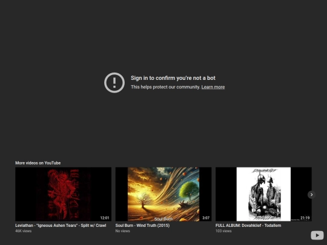Screen dimensions: 327x245
Task: Show next videos with the chevron arrow
Action: 312,195
